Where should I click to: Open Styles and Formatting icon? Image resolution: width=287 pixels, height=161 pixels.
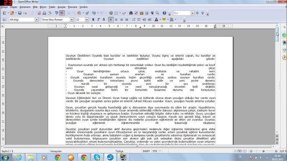(5, 20)
